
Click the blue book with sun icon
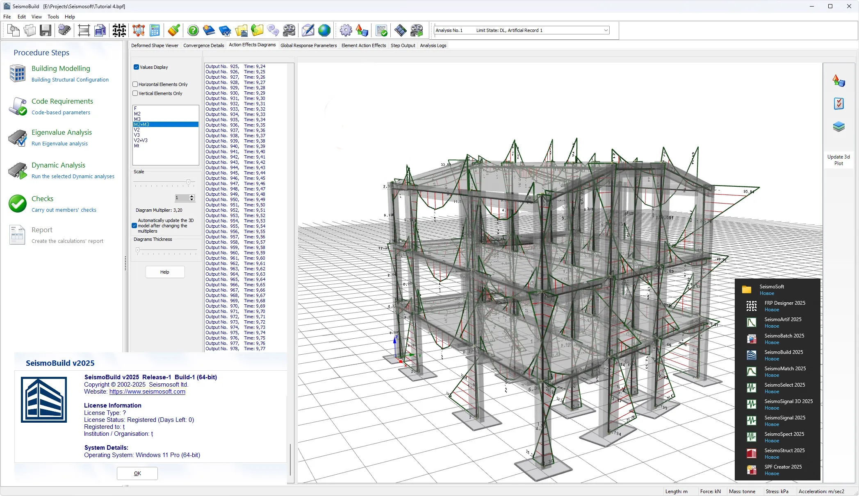(209, 30)
